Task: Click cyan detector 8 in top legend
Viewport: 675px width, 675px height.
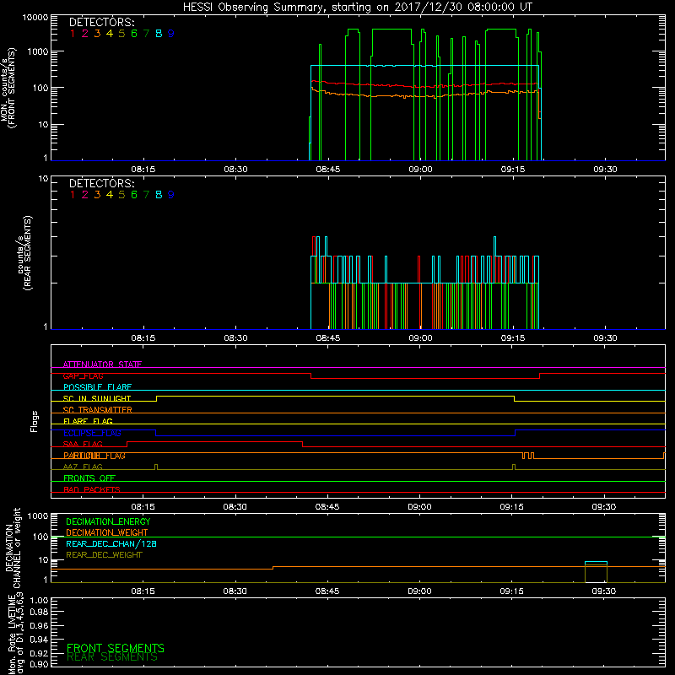Action: pos(159,34)
